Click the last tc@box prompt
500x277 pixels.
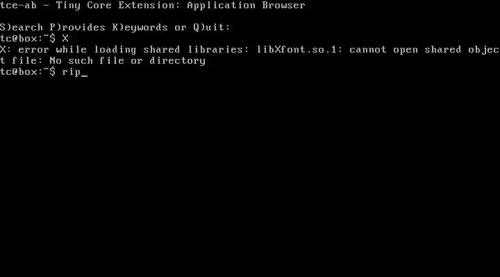tap(28, 72)
